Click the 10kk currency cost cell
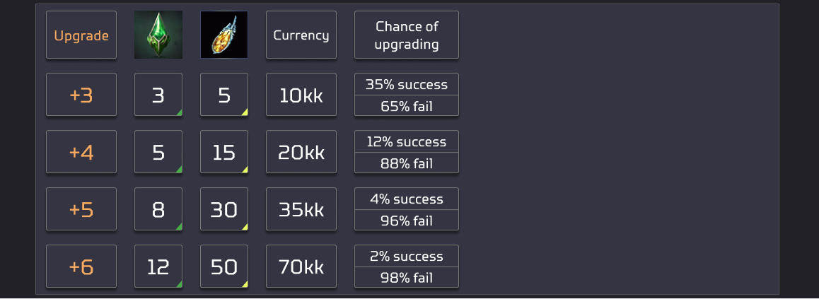The image size is (819, 299). click(x=301, y=95)
